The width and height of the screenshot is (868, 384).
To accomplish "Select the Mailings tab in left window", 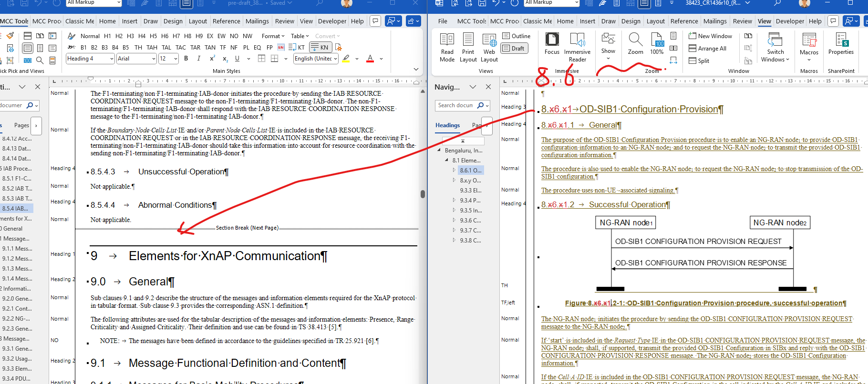I will 257,21.
